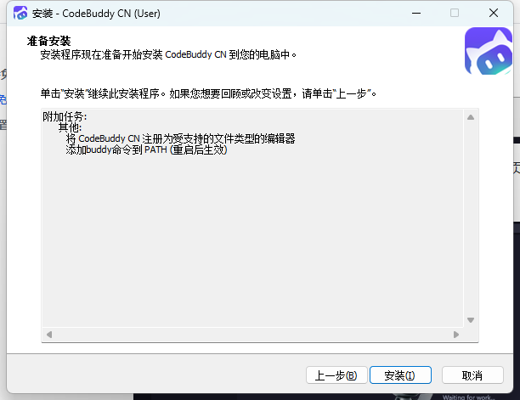Click the 安装(I) install button

(x=400, y=375)
